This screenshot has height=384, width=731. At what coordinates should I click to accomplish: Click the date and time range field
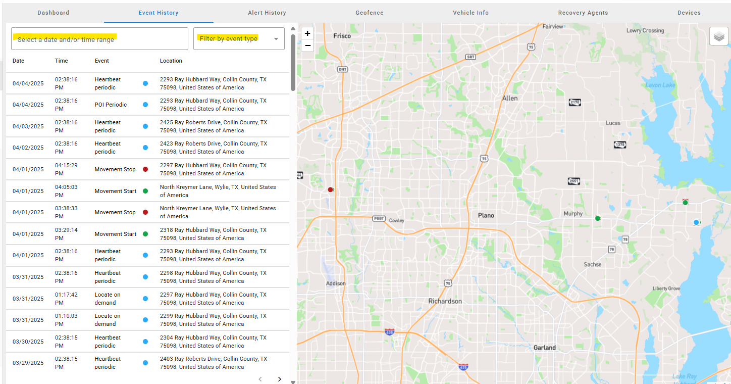pos(99,39)
